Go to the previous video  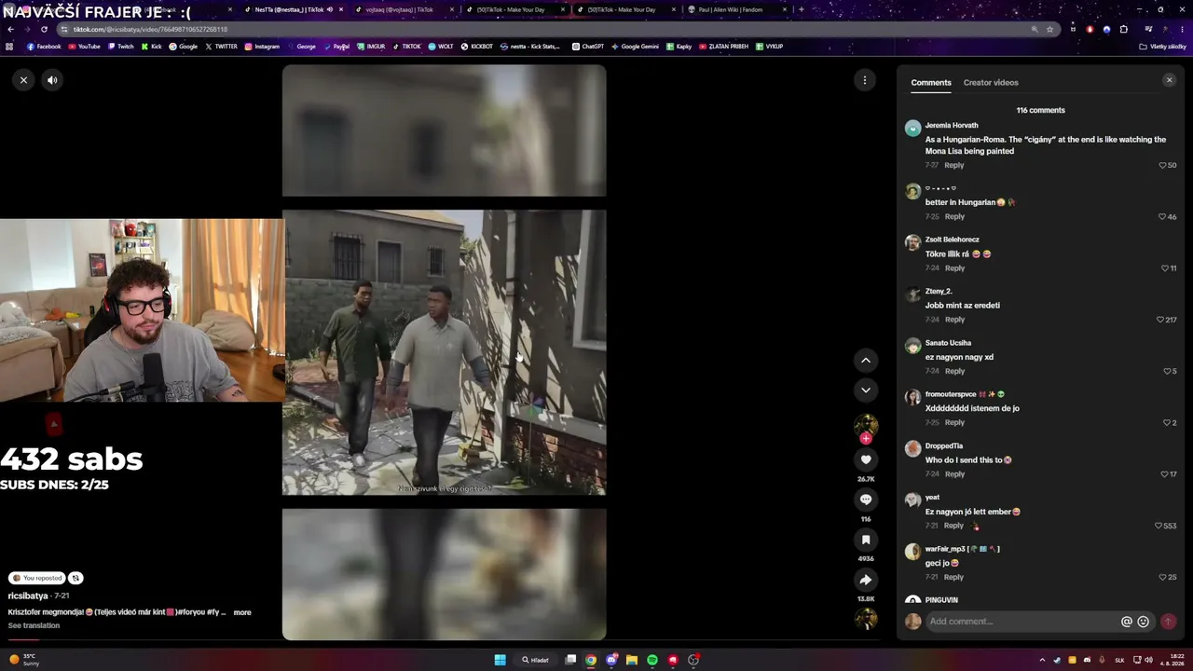pyautogui.click(x=866, y=361)
